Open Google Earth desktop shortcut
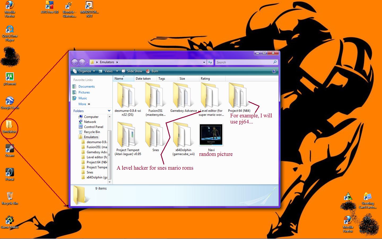 point(10,103)
